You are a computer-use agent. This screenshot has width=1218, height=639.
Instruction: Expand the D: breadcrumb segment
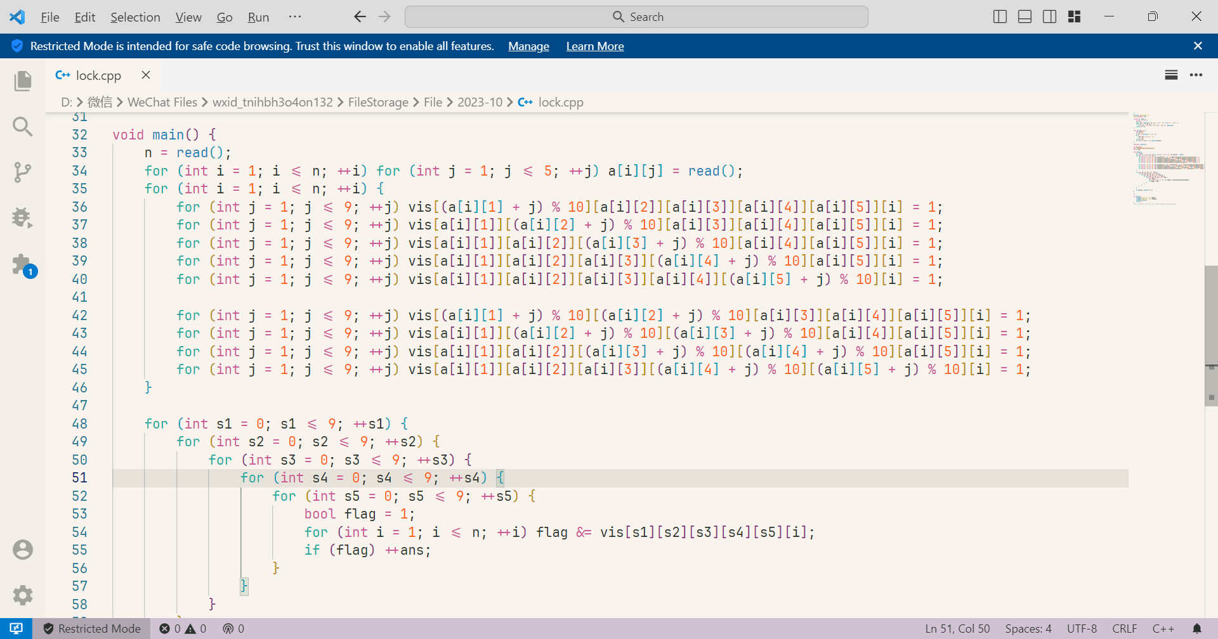67,102
